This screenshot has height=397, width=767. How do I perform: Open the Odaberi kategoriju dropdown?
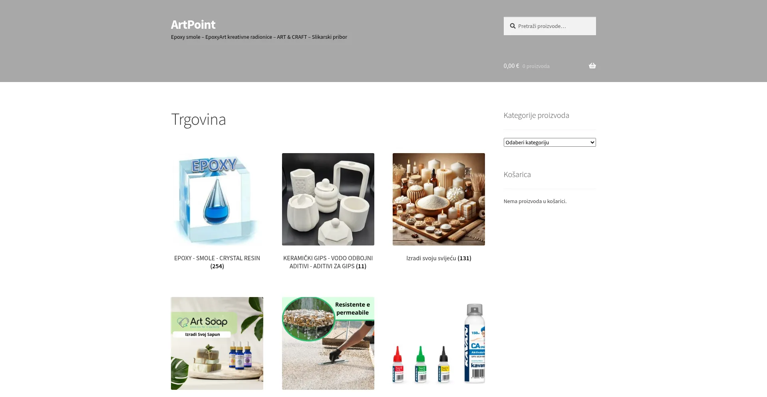point(550,142)
